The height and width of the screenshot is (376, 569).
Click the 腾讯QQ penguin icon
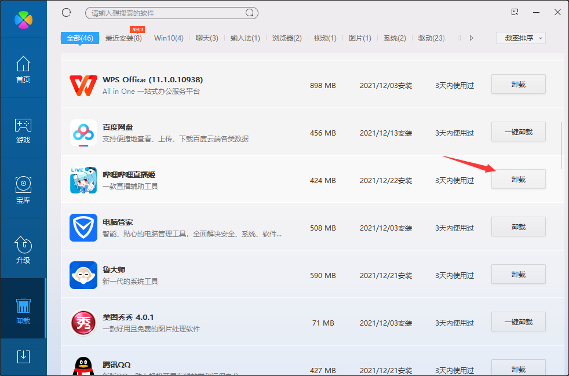coord(83,367)
